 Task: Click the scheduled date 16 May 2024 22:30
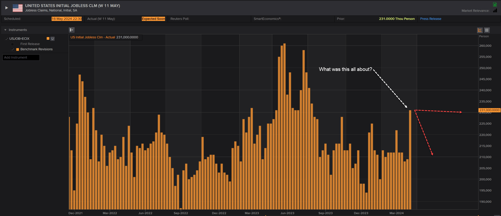67,19
